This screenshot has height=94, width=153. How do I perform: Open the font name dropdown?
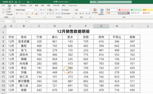pos(34,10)
